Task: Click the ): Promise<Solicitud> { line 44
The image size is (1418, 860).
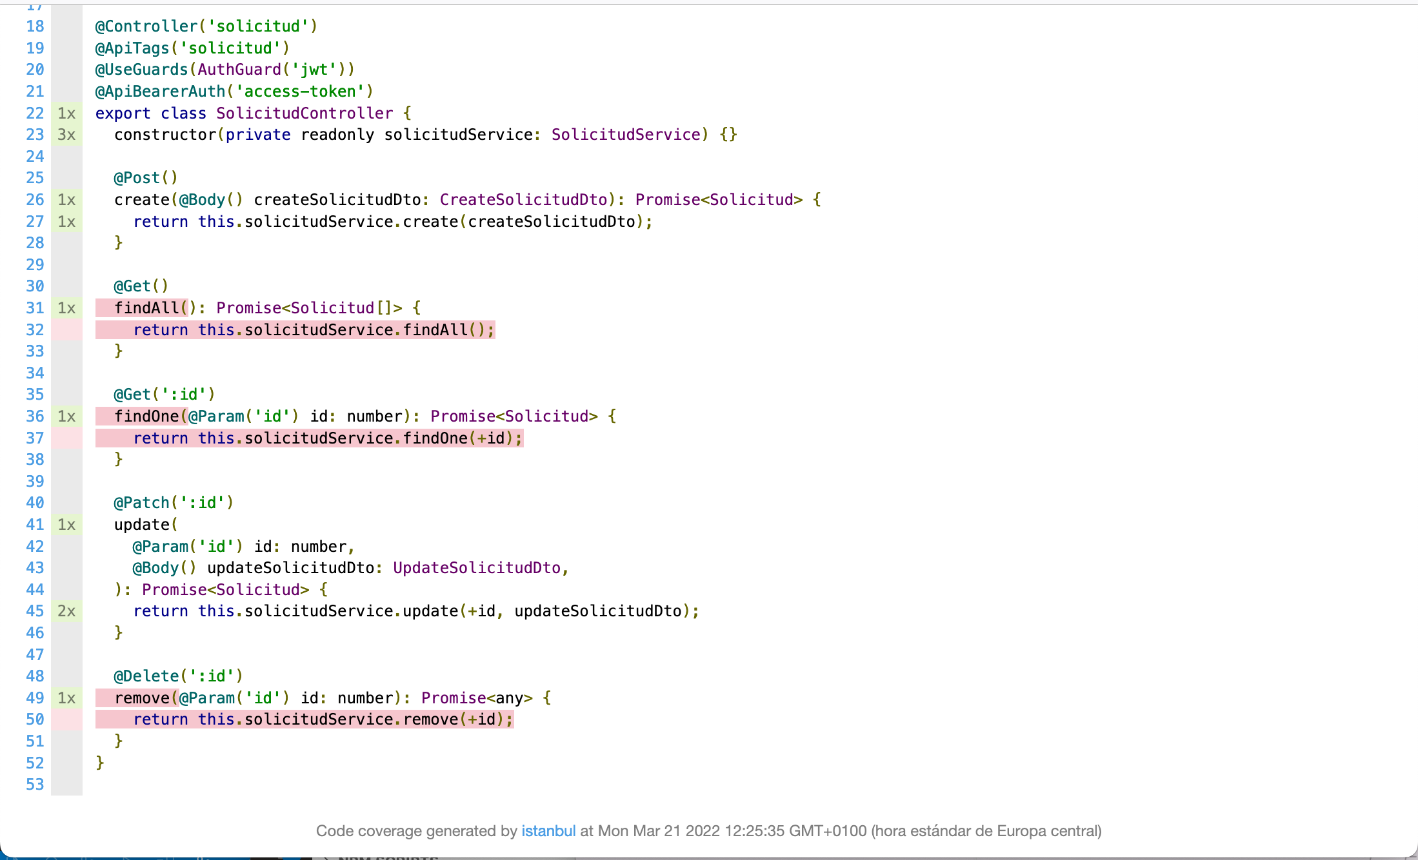Action: 221,590
